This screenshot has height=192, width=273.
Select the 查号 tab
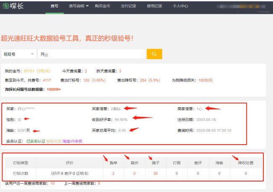[x=55, y=6]
